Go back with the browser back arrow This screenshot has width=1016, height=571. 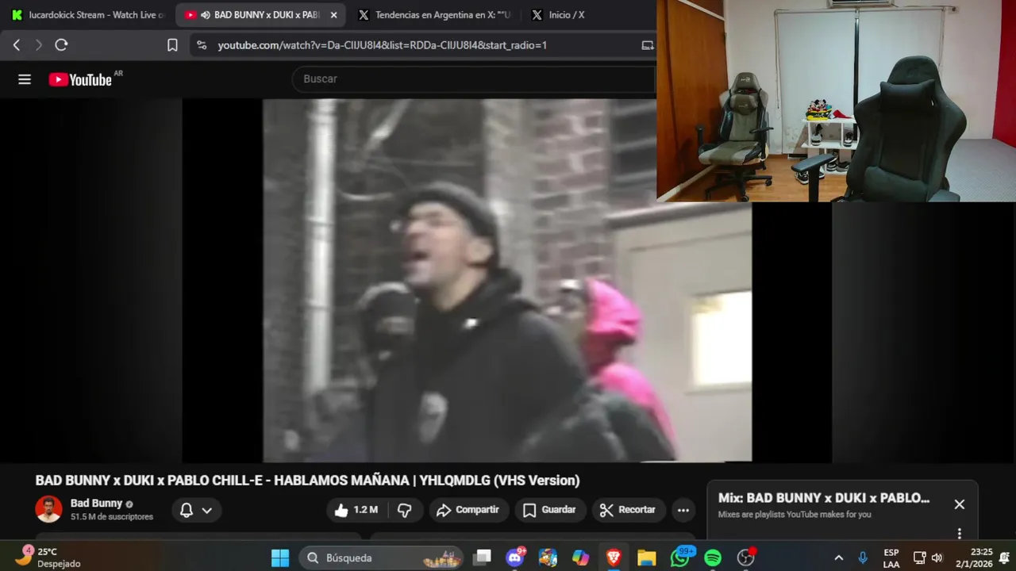tap(17, 45)
